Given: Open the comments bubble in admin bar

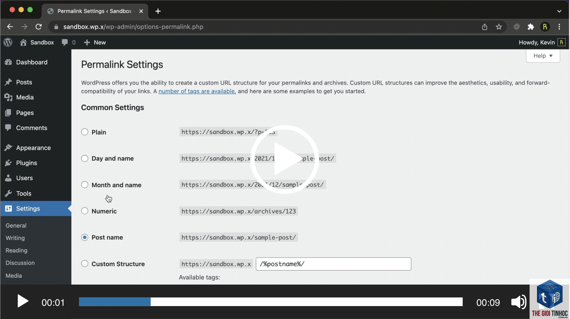Looking at the screenshot, I should (65, 42).
